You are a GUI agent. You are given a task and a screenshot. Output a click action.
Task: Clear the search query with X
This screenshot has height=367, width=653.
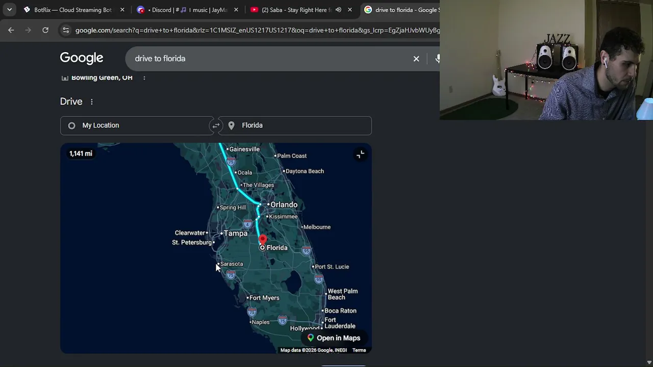tap(416, 59)
